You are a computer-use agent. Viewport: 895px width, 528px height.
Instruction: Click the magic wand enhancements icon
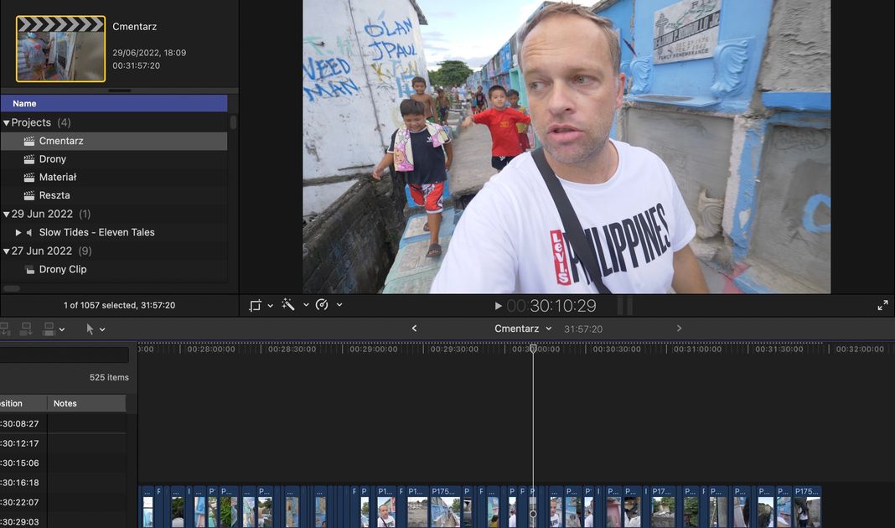(x=288, y=305)
